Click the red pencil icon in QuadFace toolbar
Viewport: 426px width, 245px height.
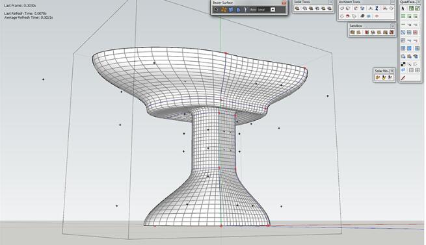pos(403,78)
